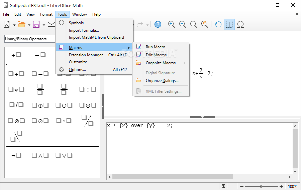Image resolution: width=301 pixels, height=190 pixels.
Task: Click inside the formula command editor
Action: click(x=200, y=149)
